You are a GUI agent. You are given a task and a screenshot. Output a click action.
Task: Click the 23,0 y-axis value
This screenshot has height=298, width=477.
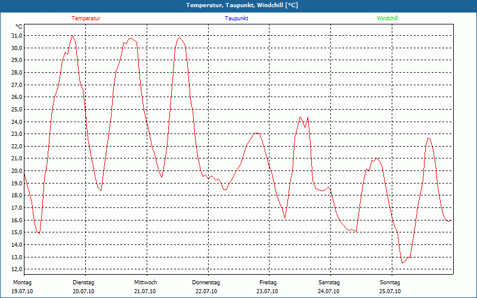[17, 134]
